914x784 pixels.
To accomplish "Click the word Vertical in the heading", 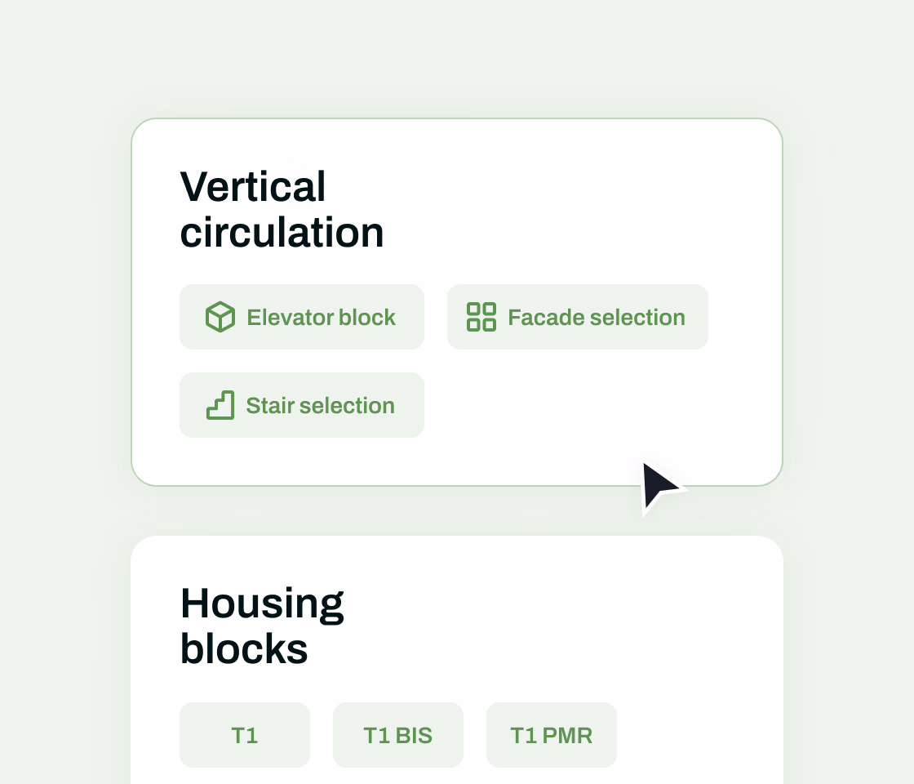I will pos(253,187).
